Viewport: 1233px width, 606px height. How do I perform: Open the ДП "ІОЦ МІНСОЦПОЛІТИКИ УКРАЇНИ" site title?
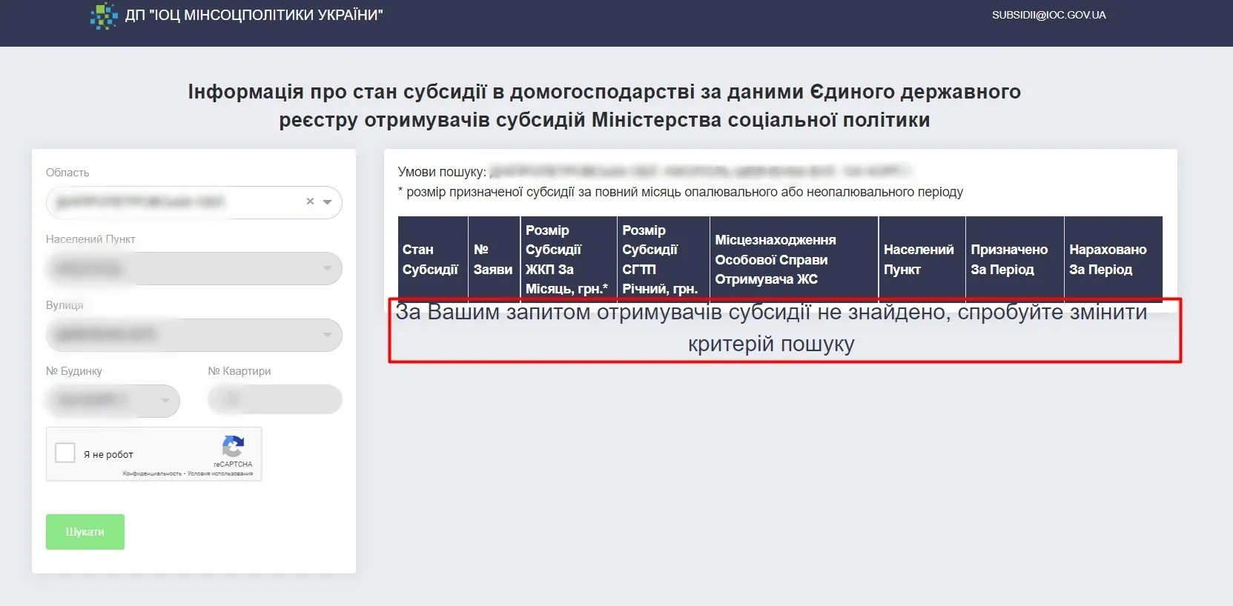pos(254,16)
